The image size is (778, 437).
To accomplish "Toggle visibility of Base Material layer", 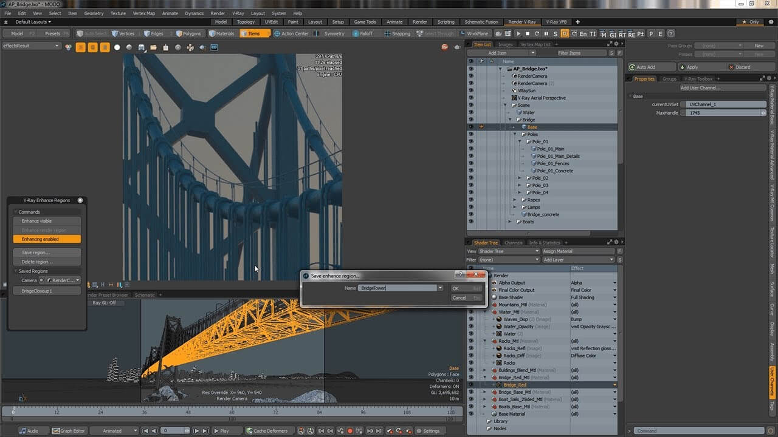I will [x=470, y=414].
